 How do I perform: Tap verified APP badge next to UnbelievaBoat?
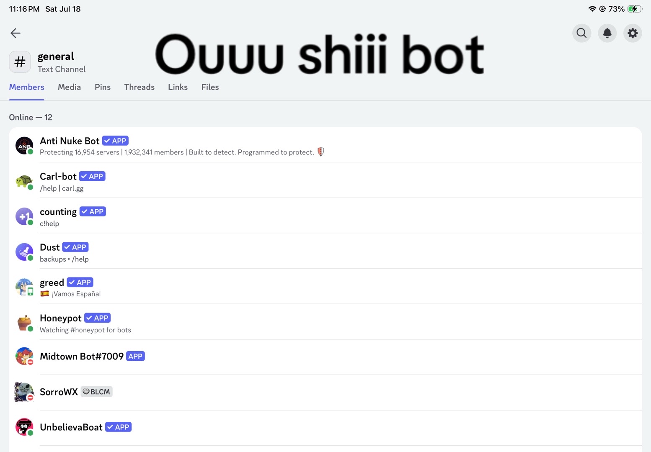coord(118,427)
